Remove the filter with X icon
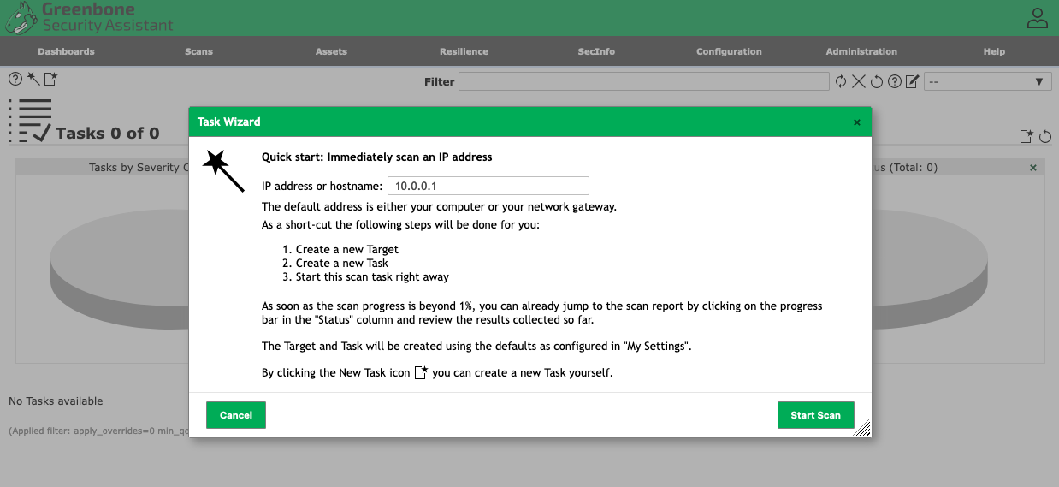The height and width of the screenshot is (487, 1059). [859, 81]
